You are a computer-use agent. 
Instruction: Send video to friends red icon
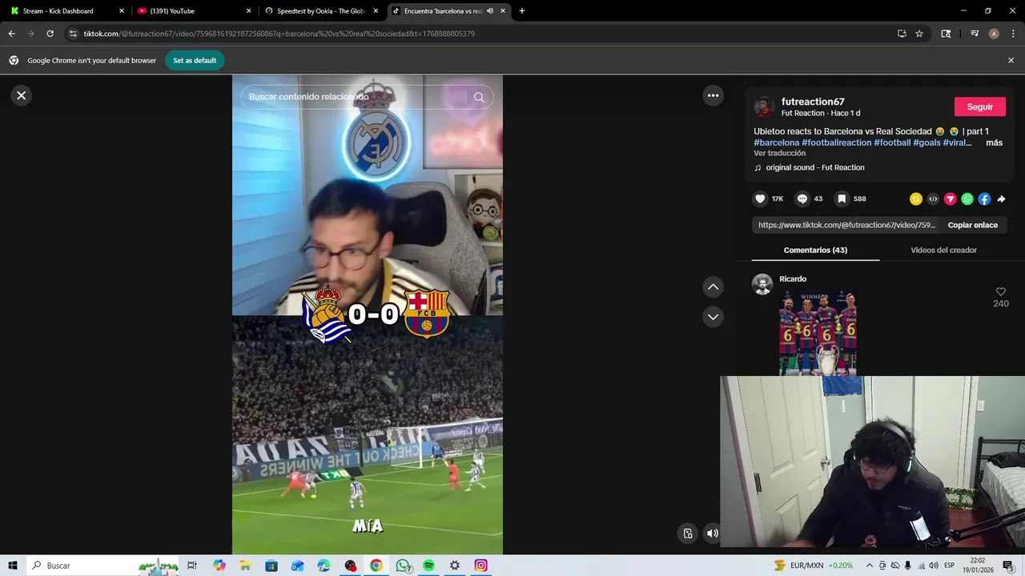[x=951, y=199]
